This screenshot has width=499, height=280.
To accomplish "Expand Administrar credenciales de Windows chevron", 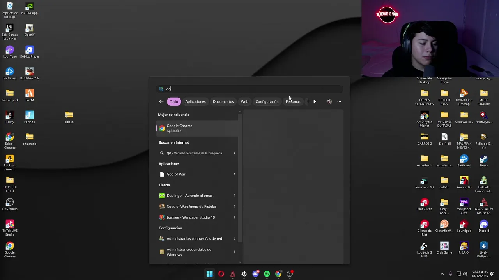I will tap(234, 252).
